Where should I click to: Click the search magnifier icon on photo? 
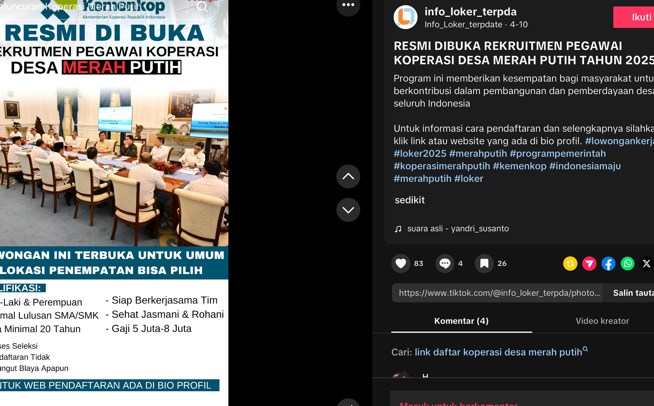[202, 7]
